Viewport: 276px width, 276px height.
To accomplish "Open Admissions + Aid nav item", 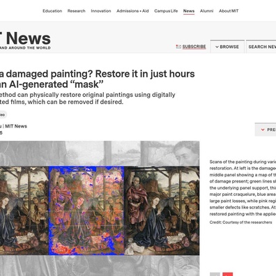I will [132, 11].
